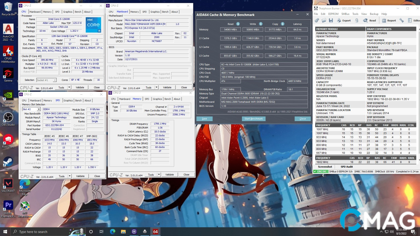Screen dimensions: 420x236
Task: Open the EEPROM menu in Thaiphoon Burner
Action: pyautogui.click(x=333, y=14)
